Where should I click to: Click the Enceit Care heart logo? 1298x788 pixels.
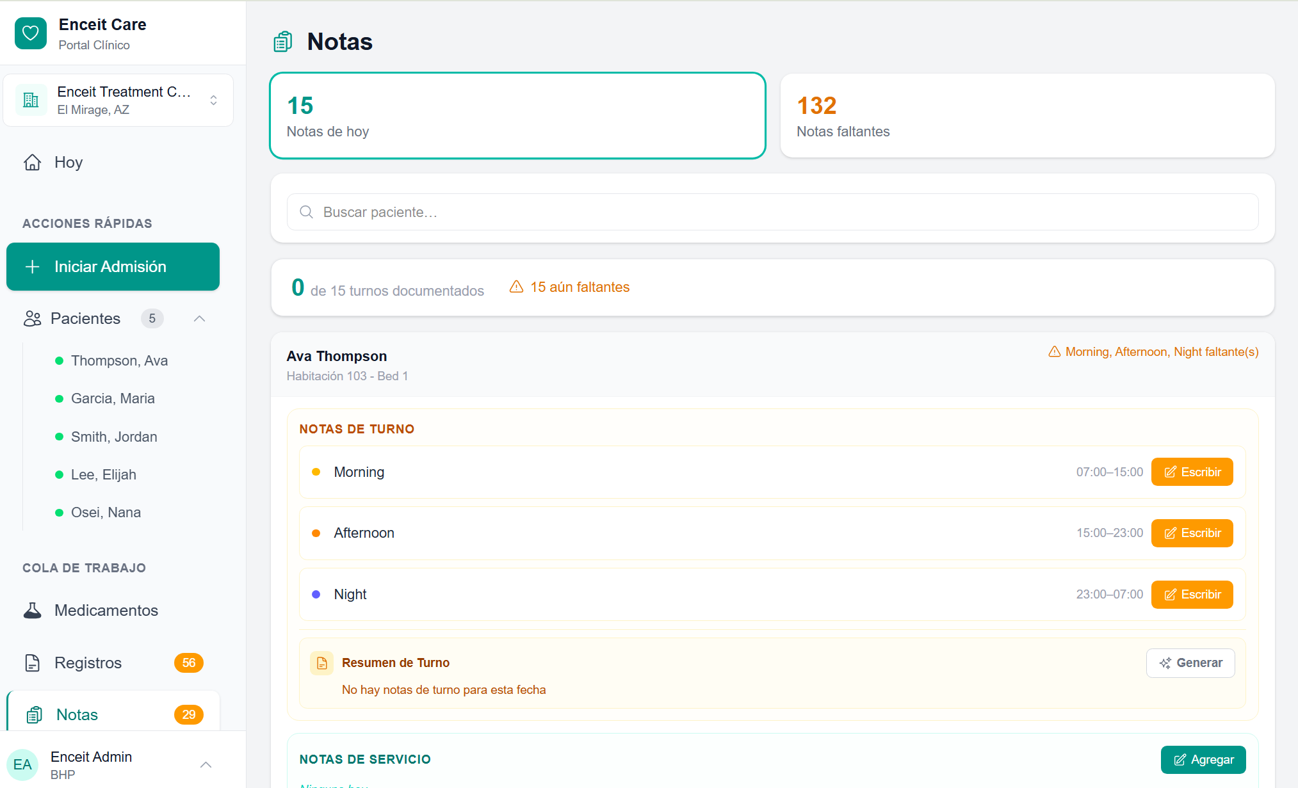[x=31, y=33]
